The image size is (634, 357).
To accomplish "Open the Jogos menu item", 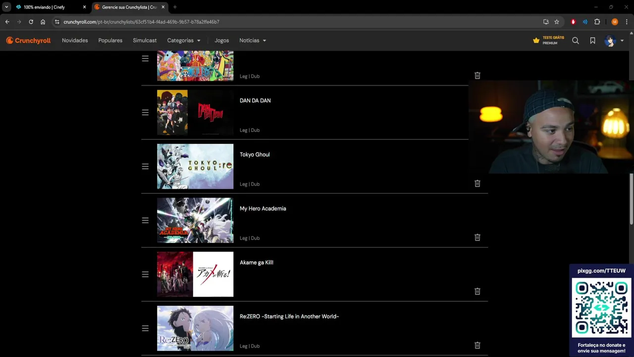I will pyautogui.click(x=222, y=41).
